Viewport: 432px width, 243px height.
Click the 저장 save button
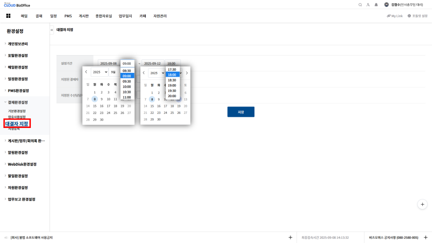[x=240, y=112]
